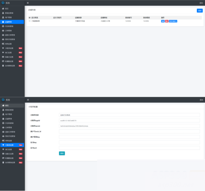205x191 pixels.
Task: Click the red 删除 button for shop row
Action: tap(167, 21)
